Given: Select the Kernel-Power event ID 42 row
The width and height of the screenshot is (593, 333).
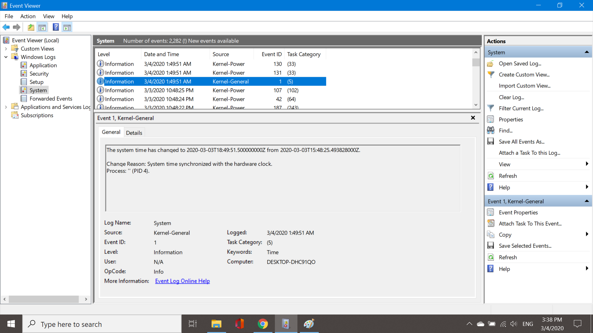Looking at the screenshot, I should click(211, 99).
